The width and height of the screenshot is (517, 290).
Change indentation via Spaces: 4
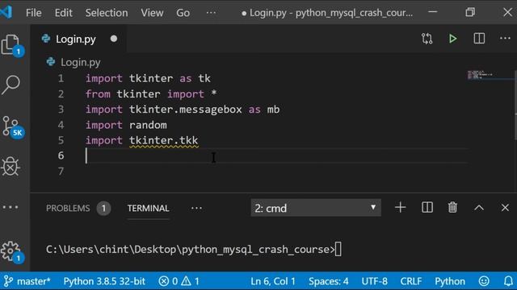pyautogui.click(x=329, y=281)
